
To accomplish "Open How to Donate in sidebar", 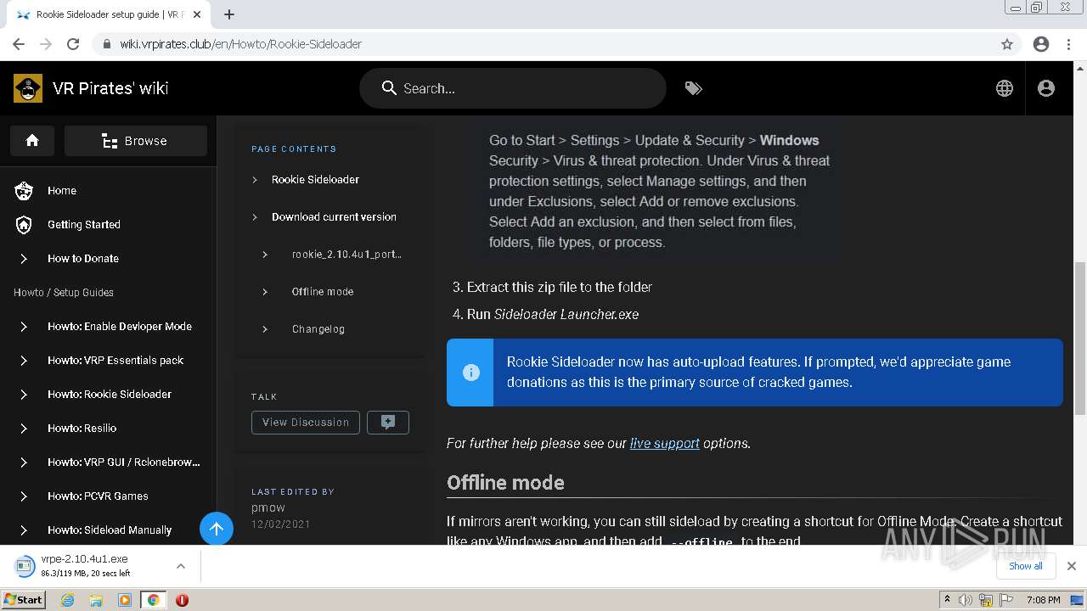I will click(109, 259).
